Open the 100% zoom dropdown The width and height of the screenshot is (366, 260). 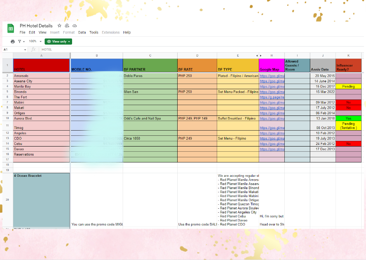tap(35, 41)
